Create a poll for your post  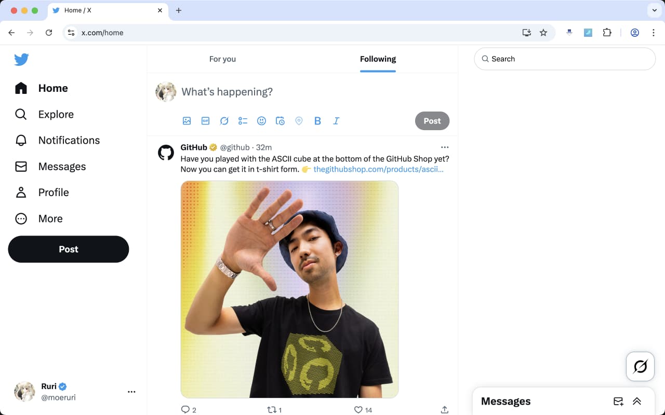(243, 121)
